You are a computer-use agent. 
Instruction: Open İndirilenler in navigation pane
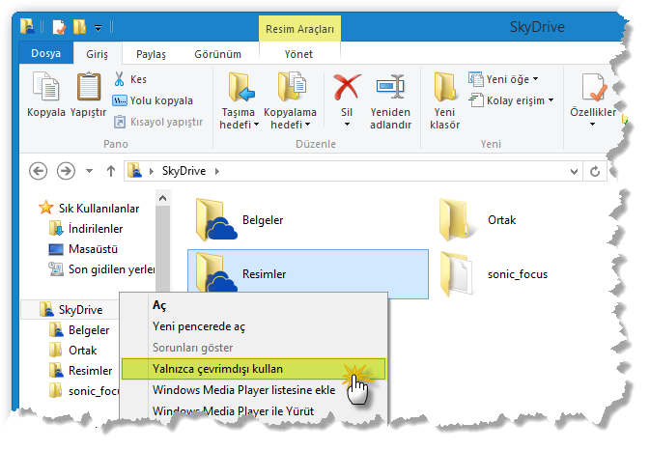(86, 229)
